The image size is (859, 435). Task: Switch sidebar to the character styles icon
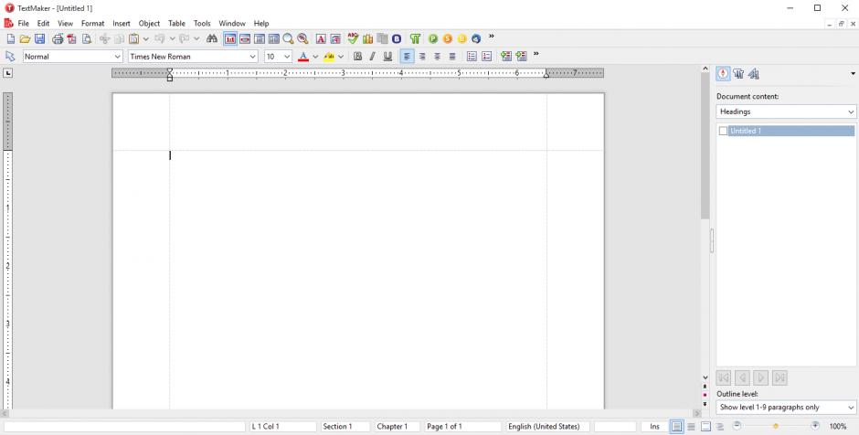click(x=754, y=74)
